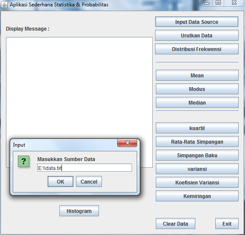Close the Input dialog with red X
Viewport: 245px width, 235px height.
point(127,143)
